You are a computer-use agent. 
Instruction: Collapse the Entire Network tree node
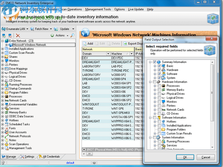pos(2,41)
